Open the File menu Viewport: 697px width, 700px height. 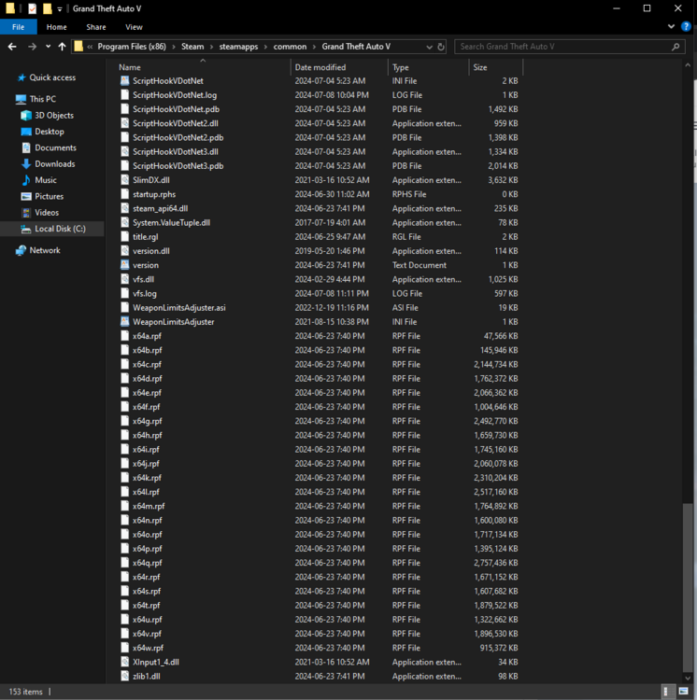[x=19, y=27]
